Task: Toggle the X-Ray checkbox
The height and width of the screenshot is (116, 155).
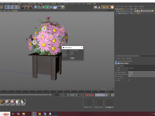Action: click(129, 80)
